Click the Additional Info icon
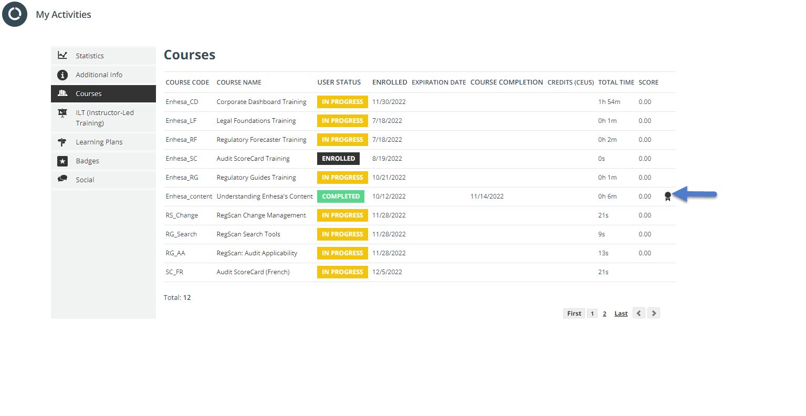 (x=62, y=75)
